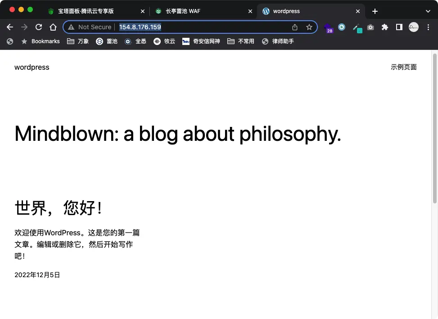Reload the current page

[x=39, y=27]
